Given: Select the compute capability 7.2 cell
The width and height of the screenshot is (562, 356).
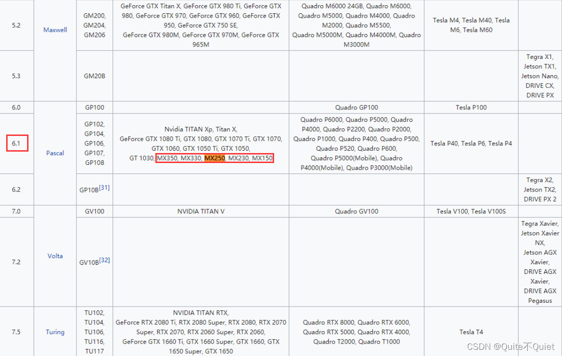Looking at the screenshot, I should coord(17,262).
